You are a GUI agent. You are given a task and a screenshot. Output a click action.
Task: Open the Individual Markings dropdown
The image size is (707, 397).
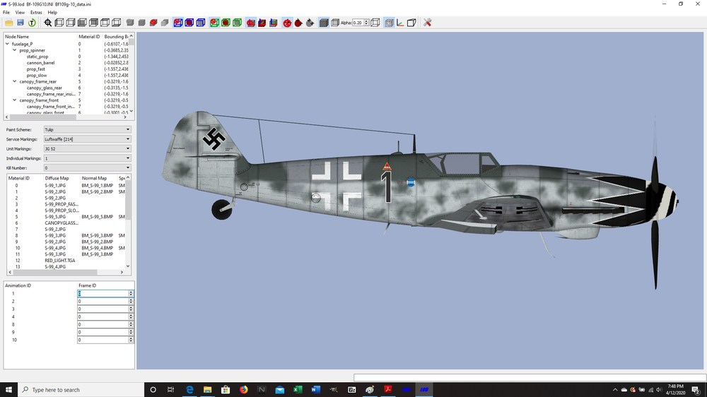[x=87, y=159]
